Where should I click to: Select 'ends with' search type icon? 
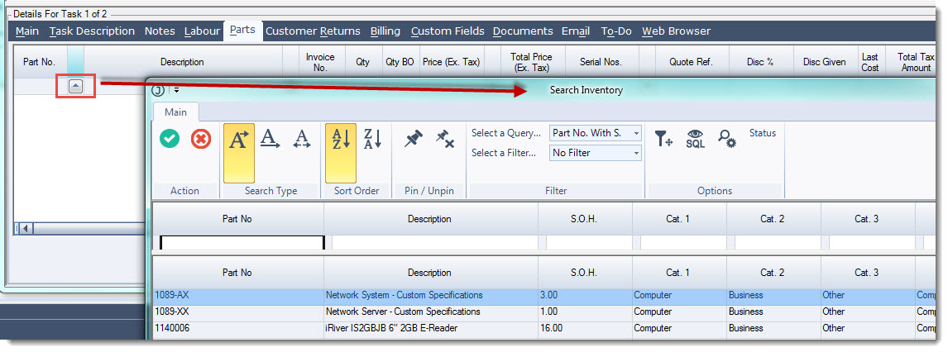[271, 139]
